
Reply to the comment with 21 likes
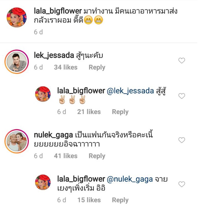pyautogui.click(x=120, y=112)
